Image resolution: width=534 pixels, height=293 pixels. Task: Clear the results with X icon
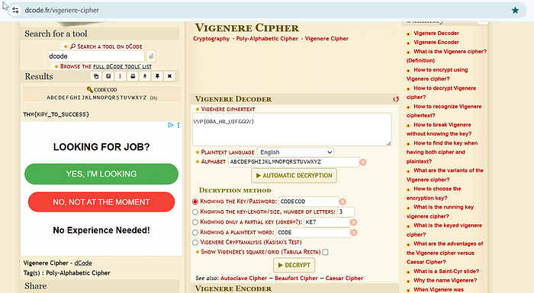[x=169, y=76]
